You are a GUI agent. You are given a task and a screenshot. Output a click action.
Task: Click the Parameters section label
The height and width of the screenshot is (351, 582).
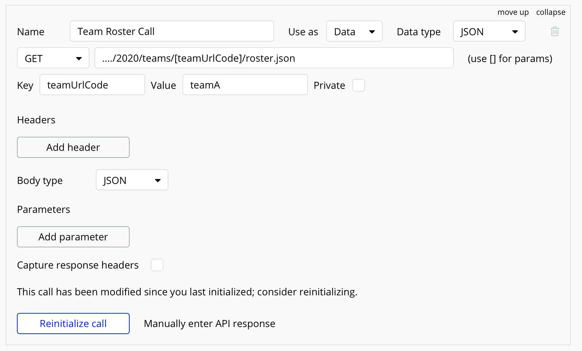(x=44, y=210)
